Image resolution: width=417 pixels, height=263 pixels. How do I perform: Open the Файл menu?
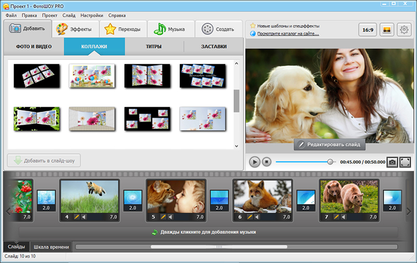(x=11, y=16)
